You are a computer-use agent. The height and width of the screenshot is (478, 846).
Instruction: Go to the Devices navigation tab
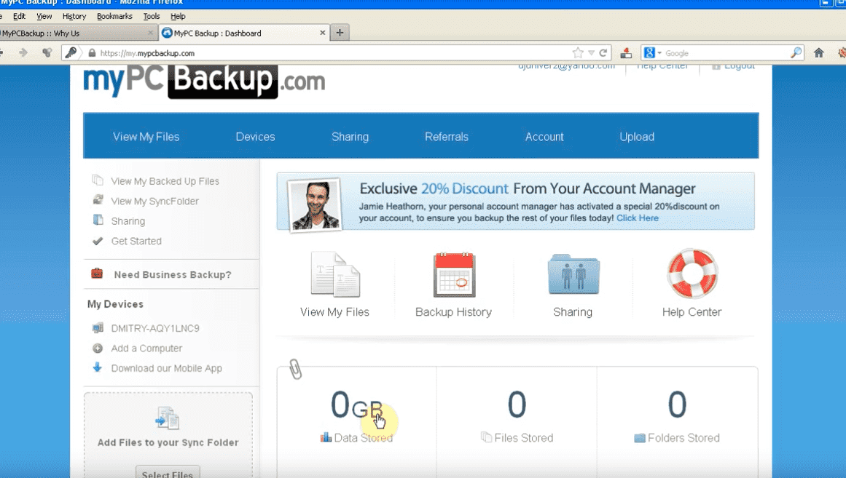(255, 137)
